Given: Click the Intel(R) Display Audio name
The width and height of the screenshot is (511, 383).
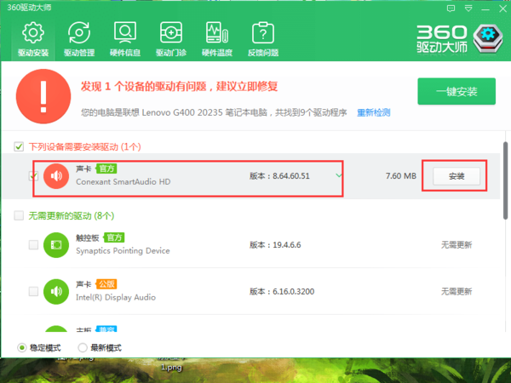Looking at the screenshot, I should tap(116, 297).
